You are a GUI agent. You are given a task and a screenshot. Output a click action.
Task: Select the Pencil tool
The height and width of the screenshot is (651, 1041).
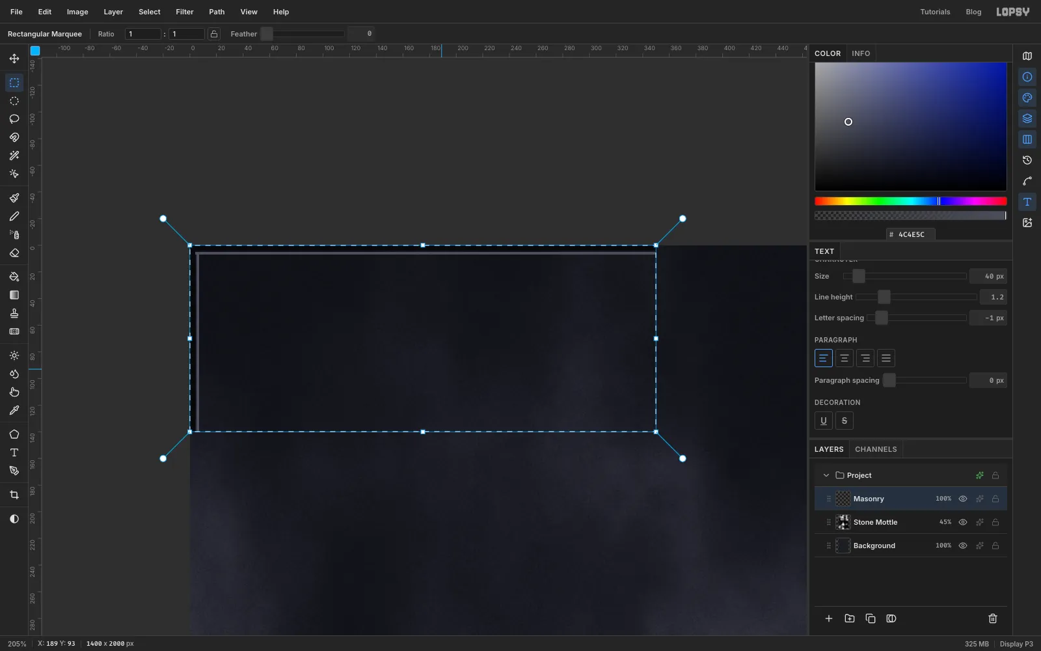pyautogui.click(x=14, y=216)
